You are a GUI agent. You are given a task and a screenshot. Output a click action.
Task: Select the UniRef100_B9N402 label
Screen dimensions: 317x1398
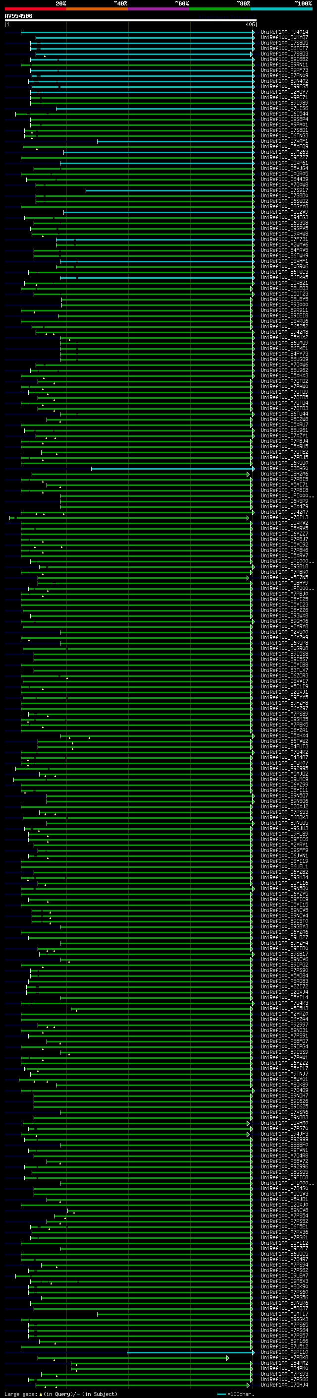point(284,81)
